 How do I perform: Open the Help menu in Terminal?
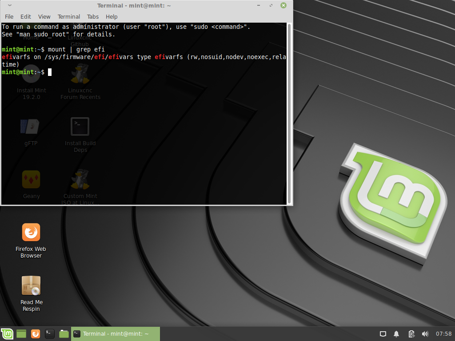coord(112,16)
